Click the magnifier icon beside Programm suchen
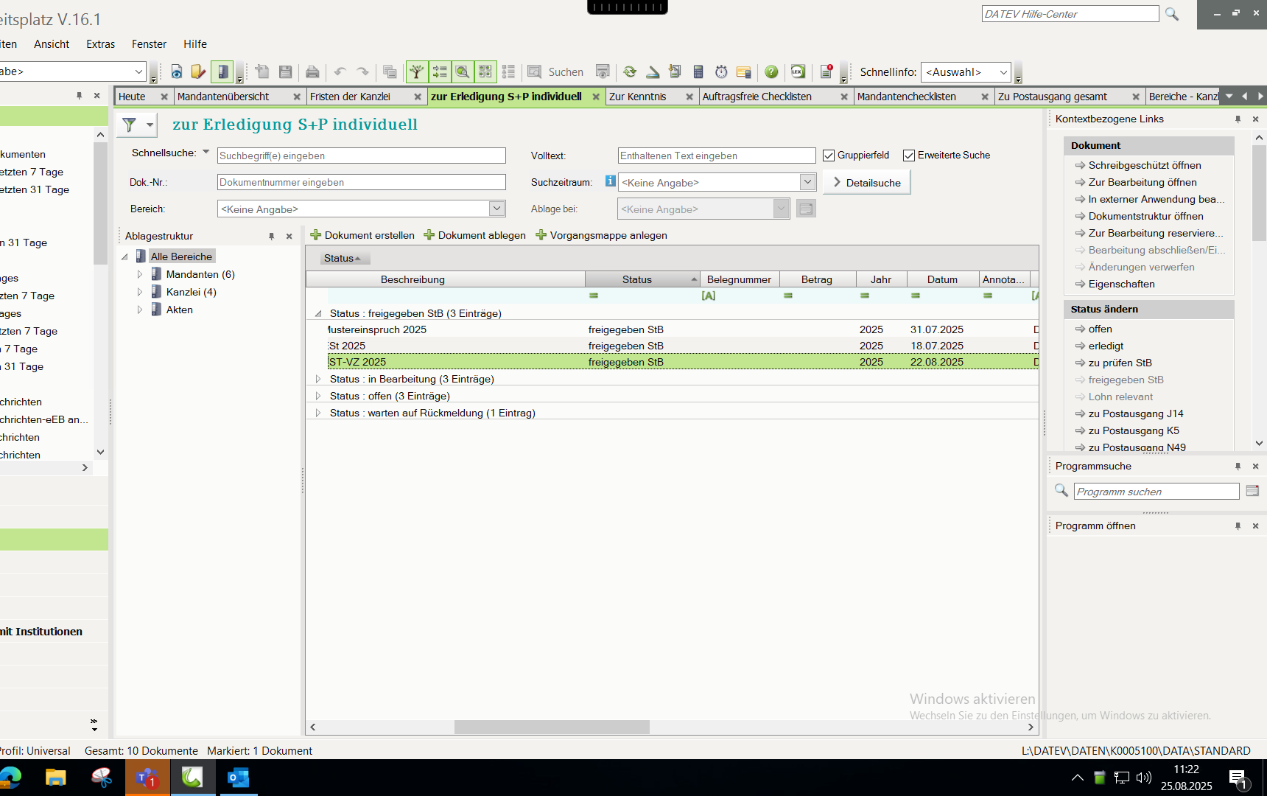 click(x=1061, y=491)
